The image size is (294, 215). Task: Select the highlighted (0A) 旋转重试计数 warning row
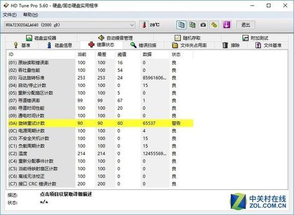100,123
